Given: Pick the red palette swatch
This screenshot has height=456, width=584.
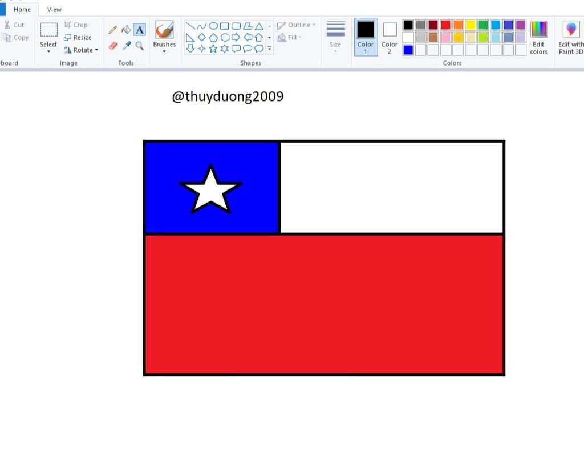Looking at the screenshot, I should 446,25.
